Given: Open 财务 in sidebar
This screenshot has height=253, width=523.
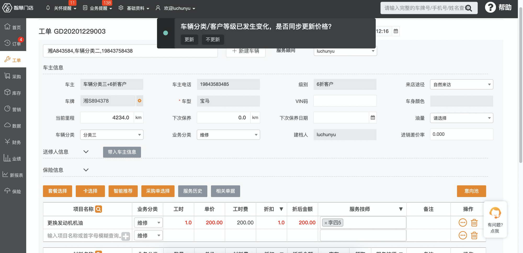Looking at the screenshot, I should [x=13, y=142].
